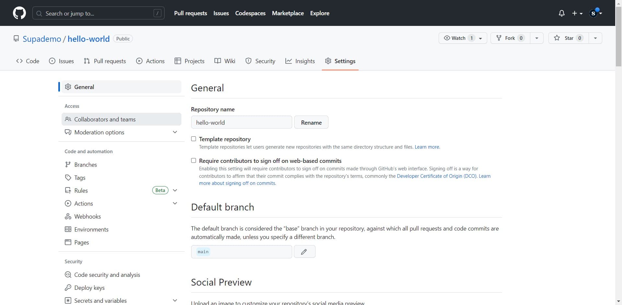Click the Rename button
Viewport: 622px width, 305px height.
click(x=311, y=122)
